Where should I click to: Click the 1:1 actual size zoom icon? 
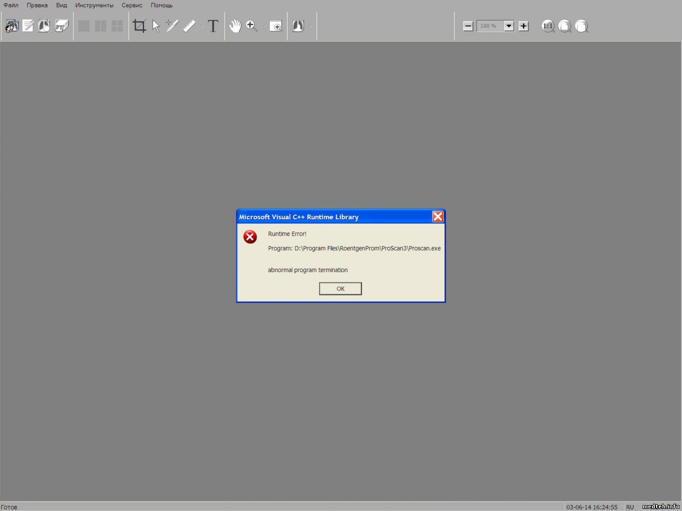(548, 26)
